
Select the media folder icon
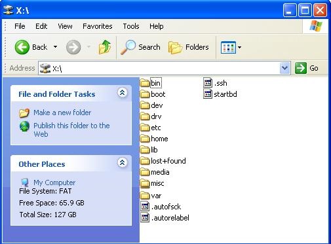tap(145, 172)
